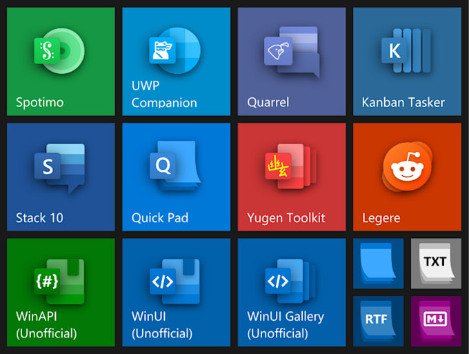This screenshot has height=354, width=469.
Task: Open WinUI Gallery (Unofficial) tile
Action: pyautogui.click(x=292, y=293)
